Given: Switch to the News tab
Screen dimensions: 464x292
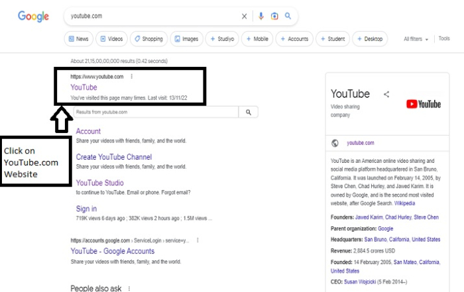Looking at the screenshot, I should point(79,39).
